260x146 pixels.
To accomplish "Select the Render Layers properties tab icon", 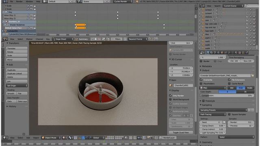I will (x=211, y=53).
